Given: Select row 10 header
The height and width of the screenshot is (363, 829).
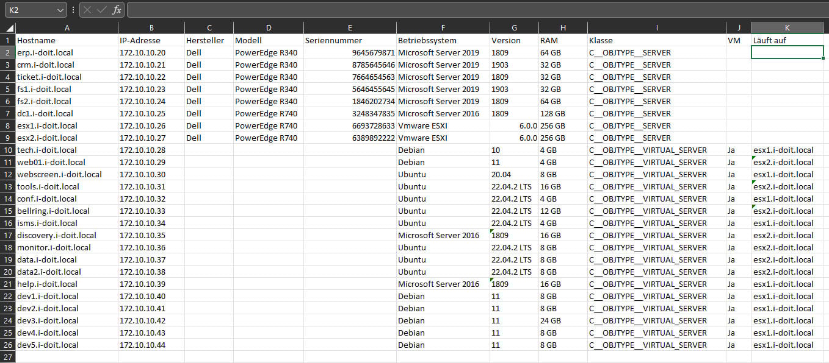Looking at the screenshot, I should [7, 150].
